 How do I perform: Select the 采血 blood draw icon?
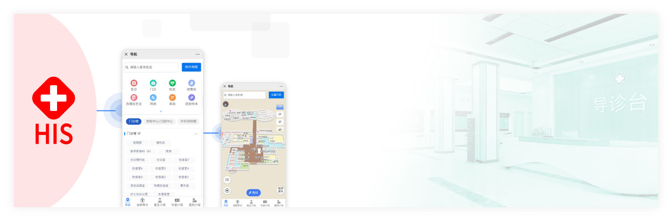coord(172,98)
